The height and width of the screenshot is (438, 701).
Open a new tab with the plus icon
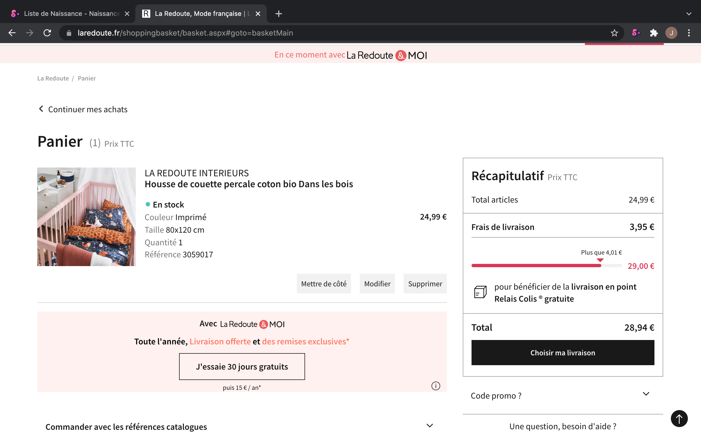pyautogui.click(x=279, y=14)
